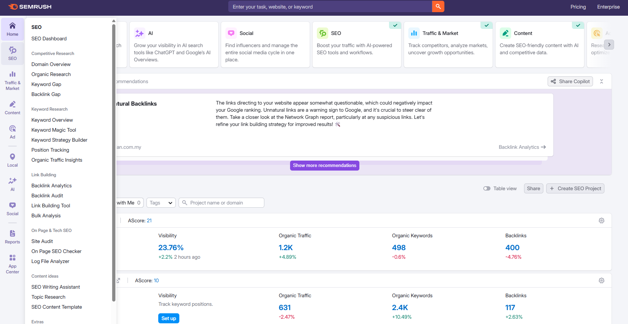
Task: Toggle the Content toolkit checkmark
Action: point(578,25)
